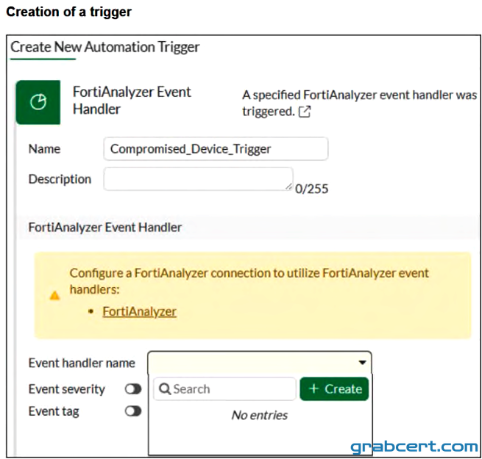The width and height of the screenshot is (482, 459).
Task: Click the Create New Automation Trigger tab heading
Action: coord(104,47)
